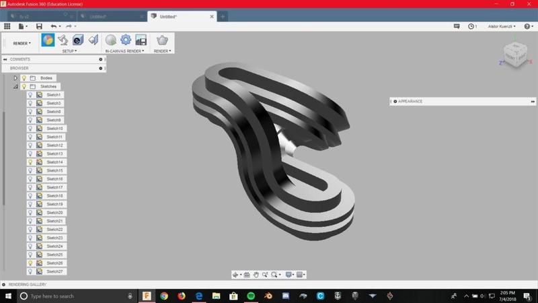Screen dimensions: 538x303
Task: Open Blender from the taskbar
Action: click(268, 296)
